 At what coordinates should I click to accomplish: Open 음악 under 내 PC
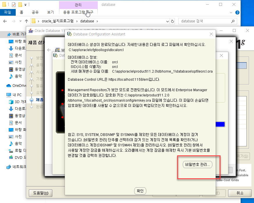pos(15,143)
